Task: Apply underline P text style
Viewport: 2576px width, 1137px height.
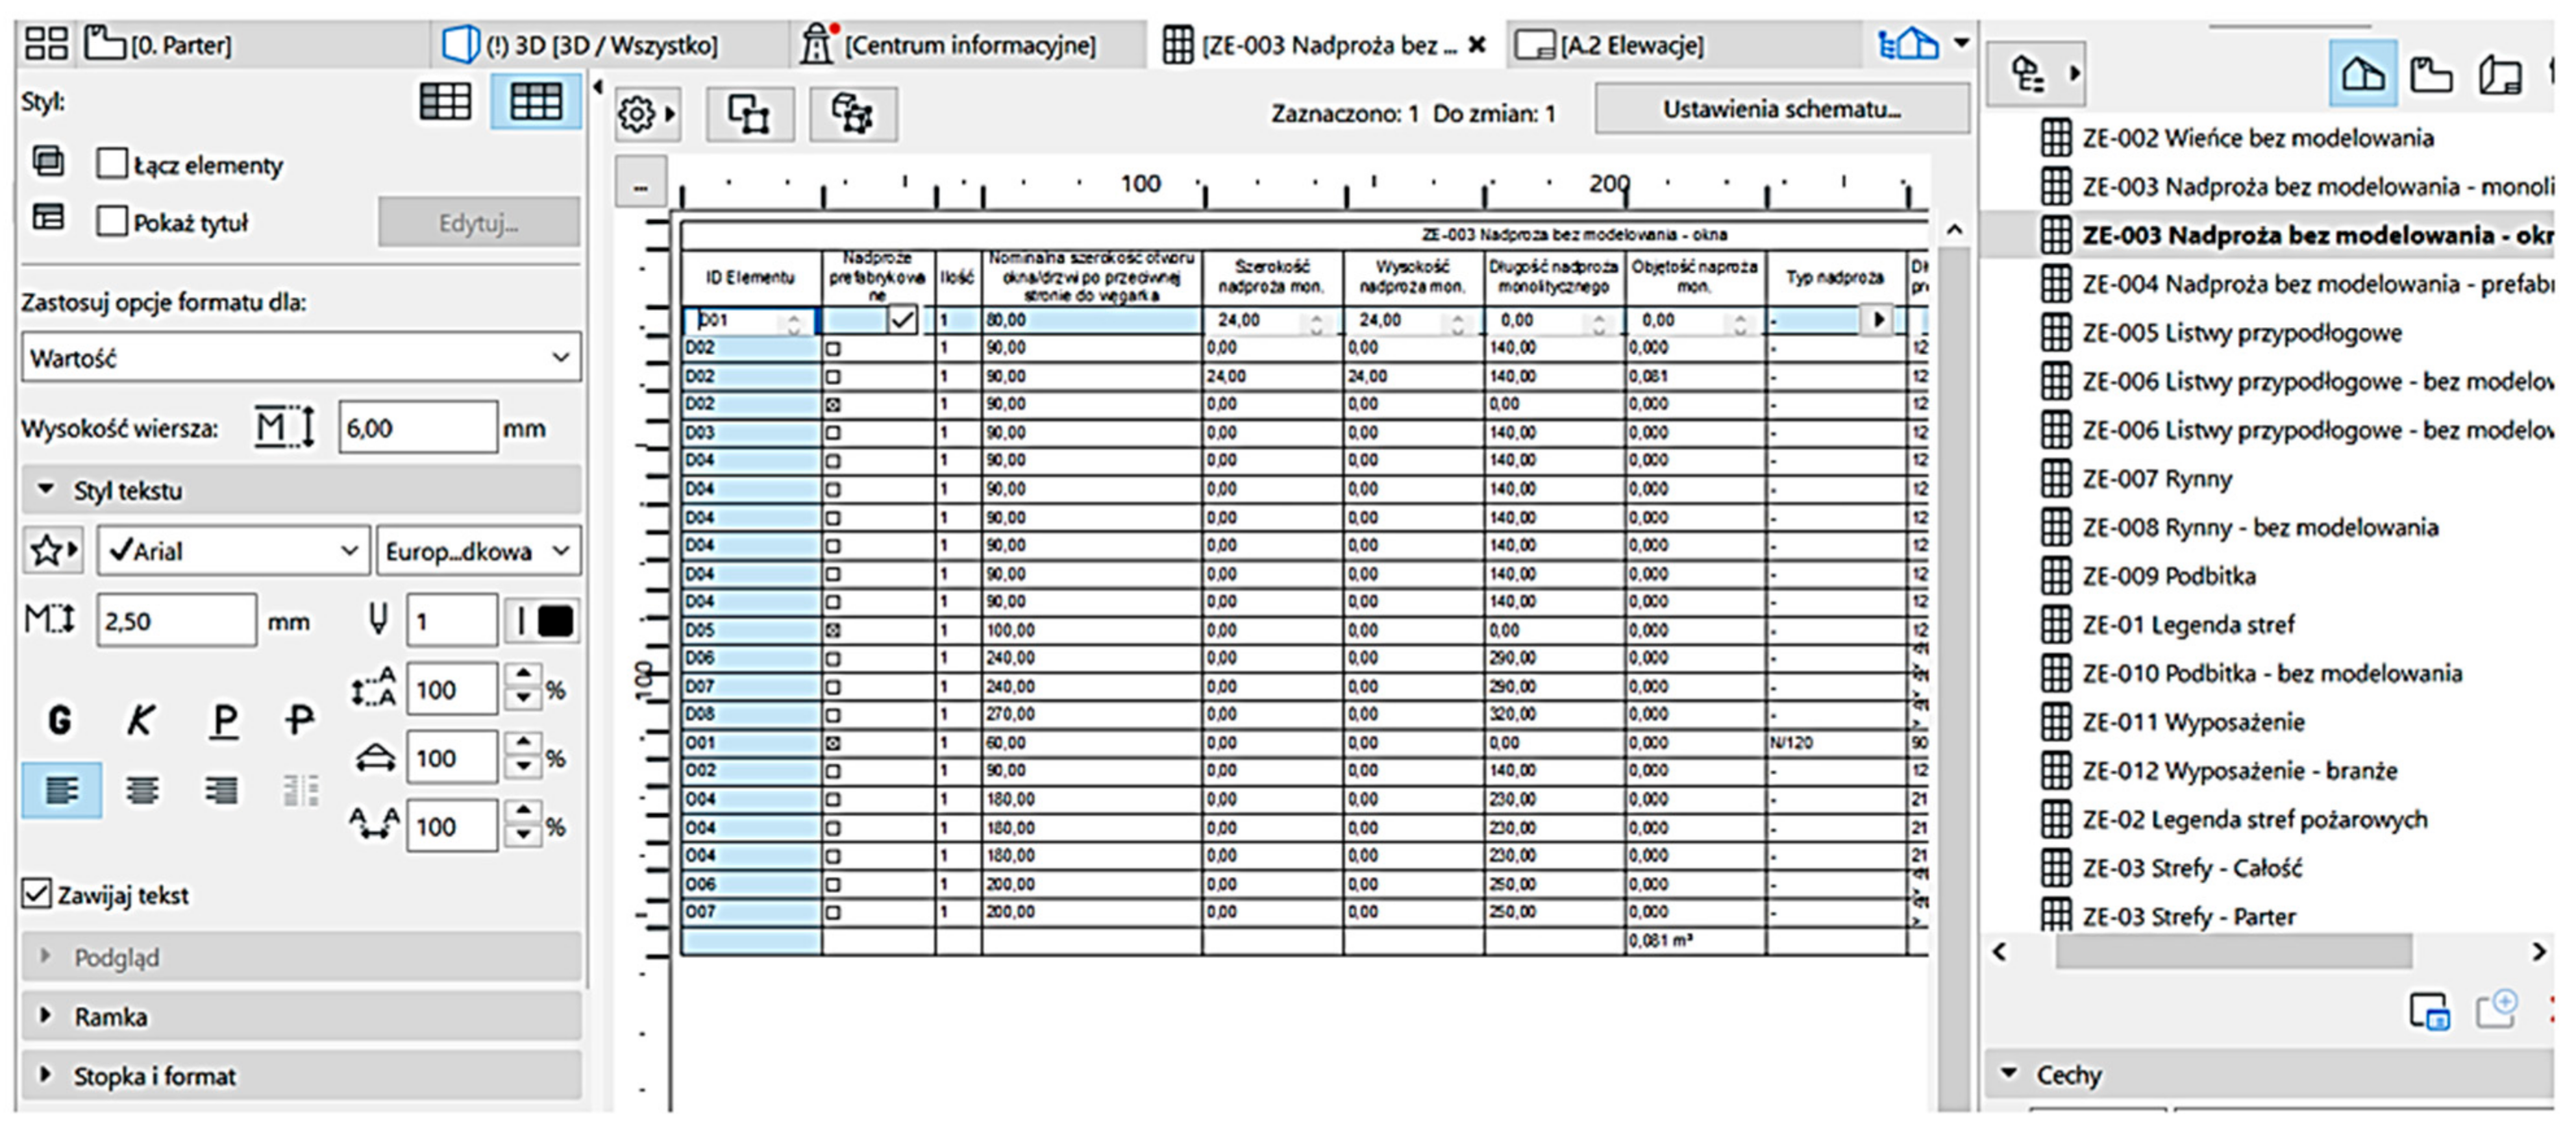Action: [224, 720]
